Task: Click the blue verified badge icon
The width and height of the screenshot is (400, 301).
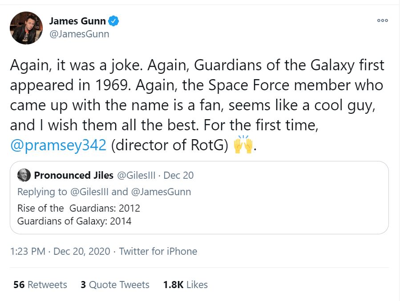Action: (x=114, y=21)
